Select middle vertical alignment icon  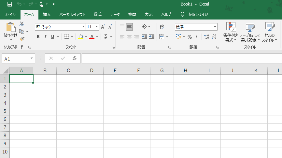(129, 27)
